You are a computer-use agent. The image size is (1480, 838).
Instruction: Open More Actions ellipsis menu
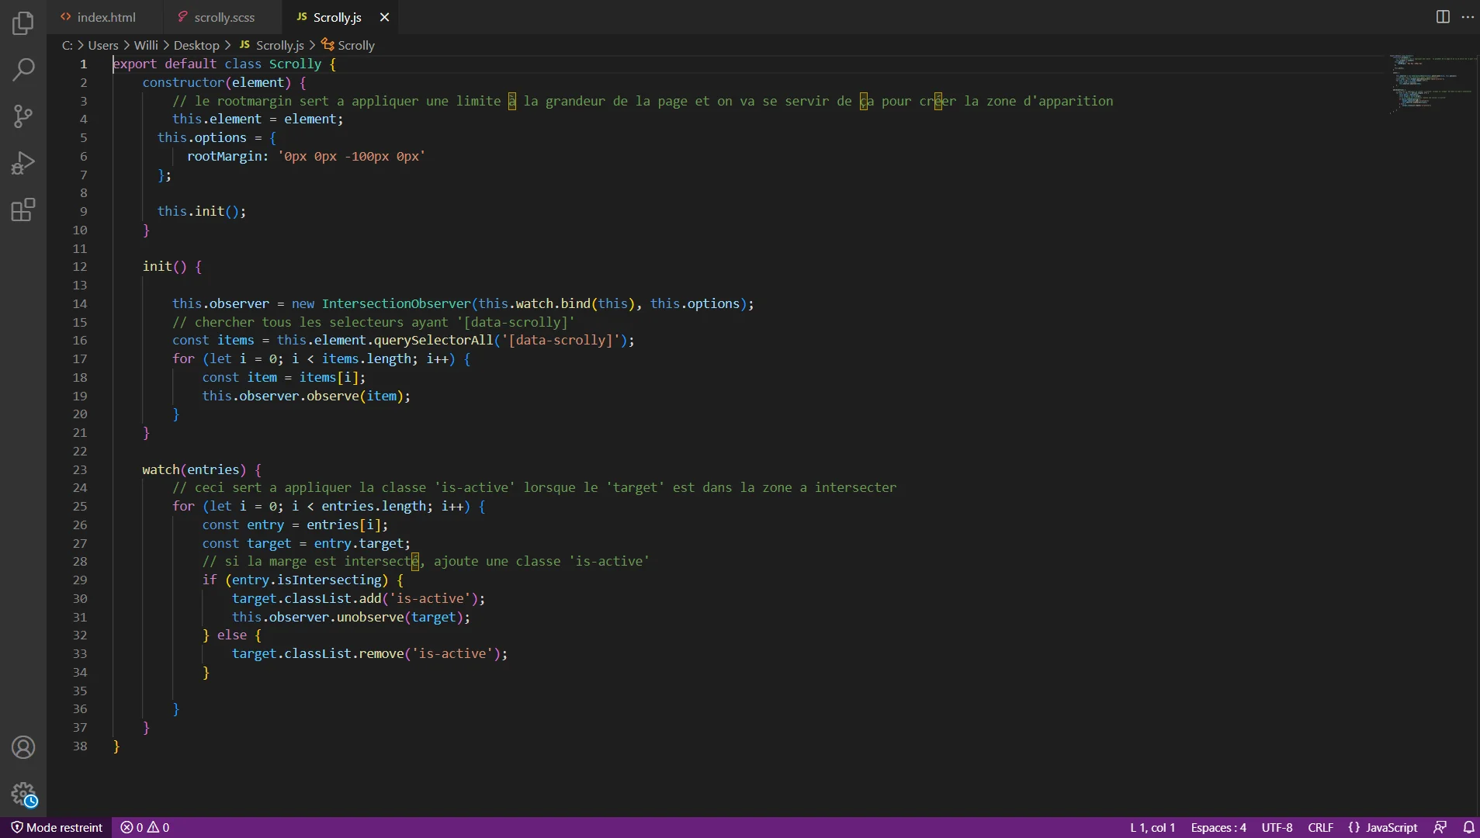point(1468,16)
